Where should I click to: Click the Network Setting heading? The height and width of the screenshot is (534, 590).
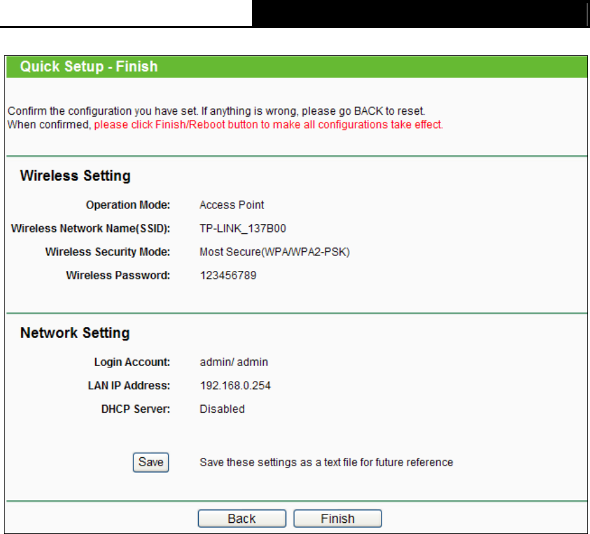click(75, 333)
